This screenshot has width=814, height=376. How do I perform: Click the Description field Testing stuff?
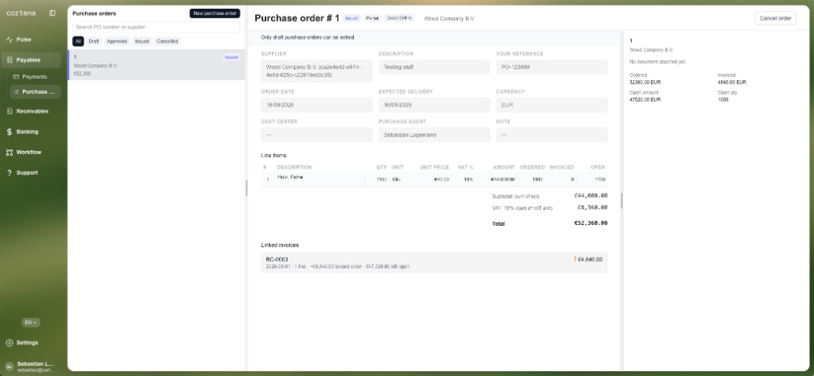point(434,67)
